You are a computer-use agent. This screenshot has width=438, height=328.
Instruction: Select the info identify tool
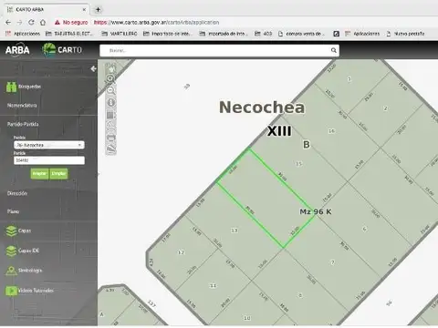point(111,102)
